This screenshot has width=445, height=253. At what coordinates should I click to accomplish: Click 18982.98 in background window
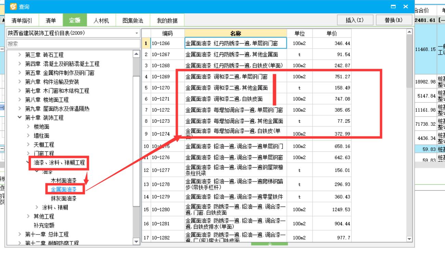426,82
